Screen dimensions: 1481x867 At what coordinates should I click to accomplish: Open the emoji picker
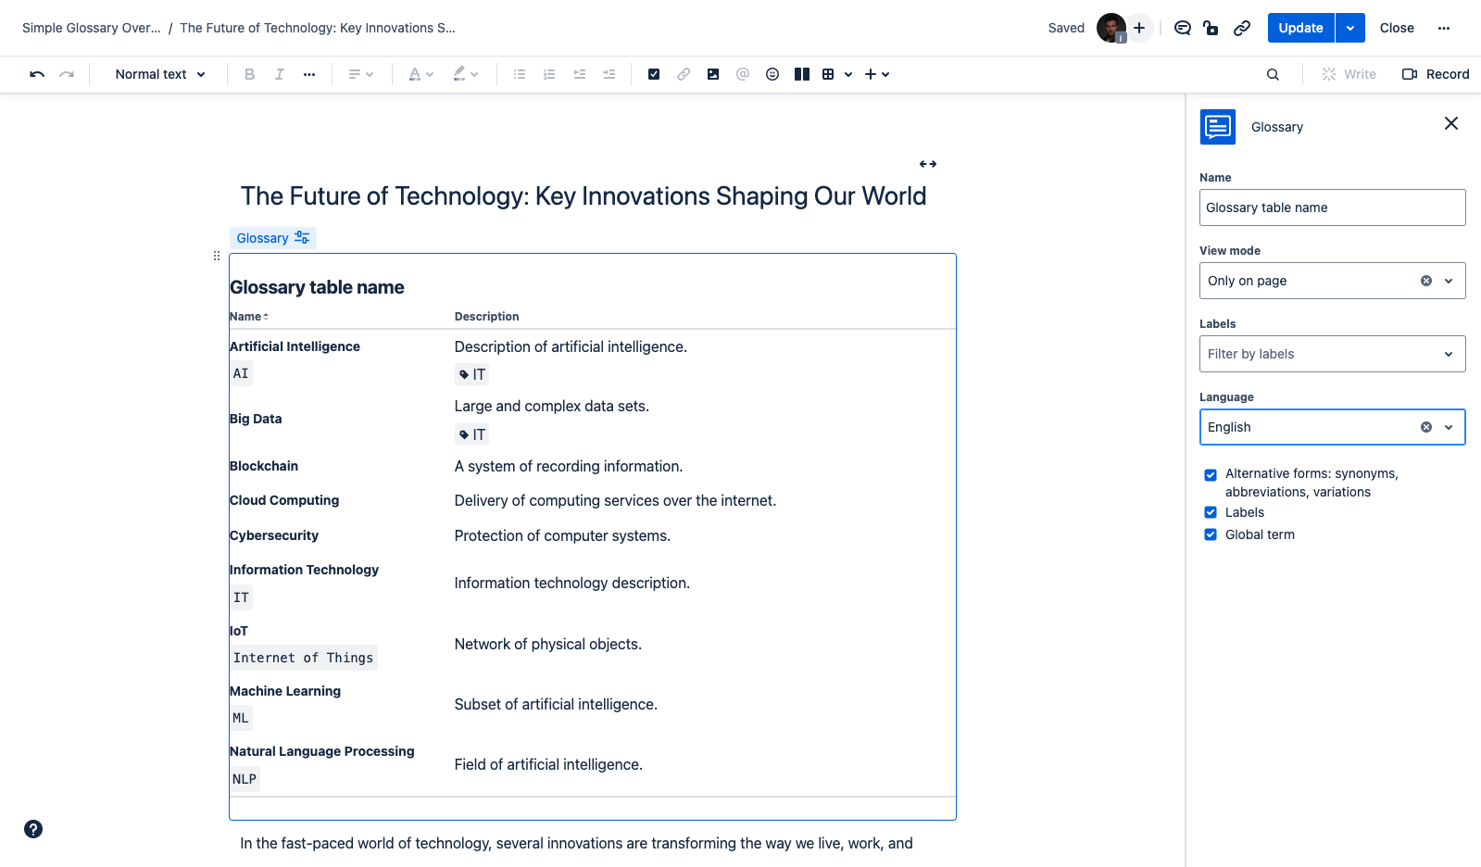772,74
